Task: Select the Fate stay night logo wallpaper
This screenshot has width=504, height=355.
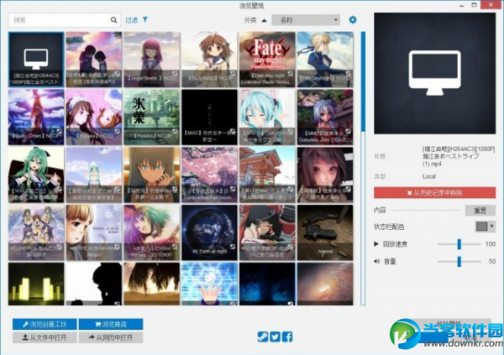Action: 267,60
